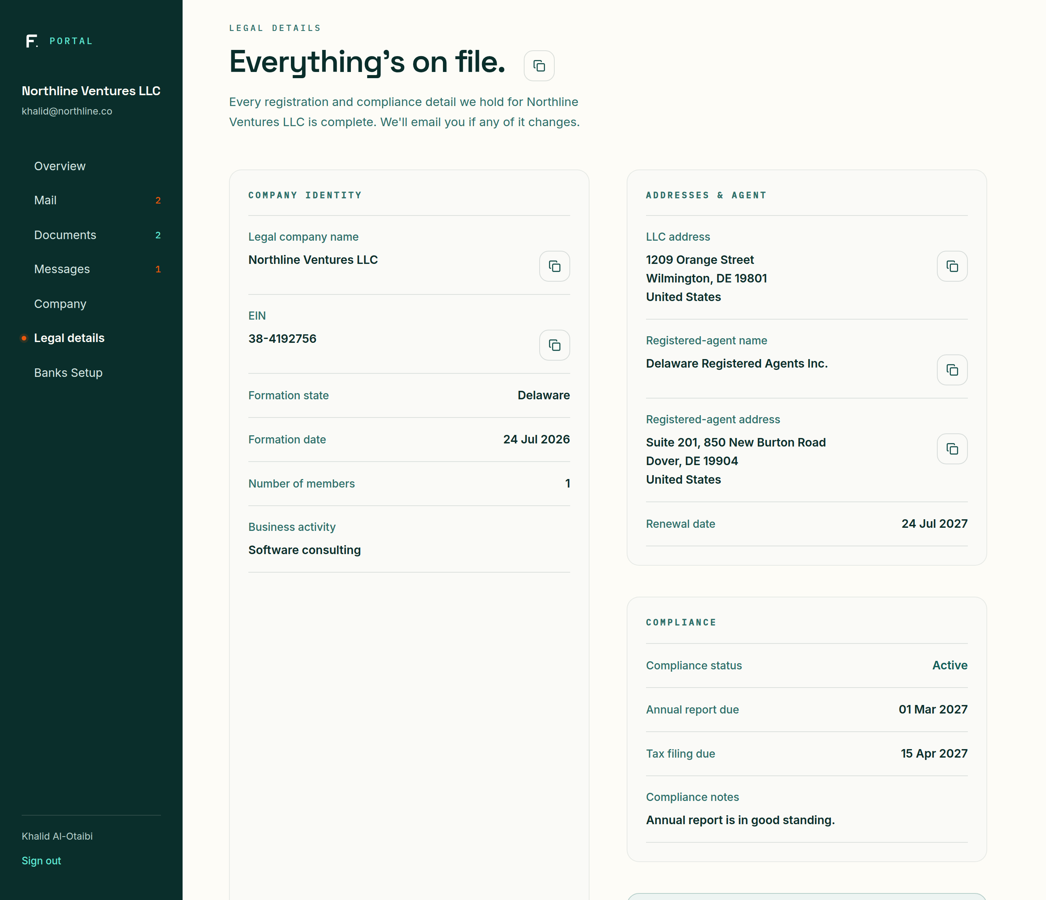Click the Tax filing due 15 Apr 2027
Viewport: 1046px width, 900px height.
coord(934,753)
